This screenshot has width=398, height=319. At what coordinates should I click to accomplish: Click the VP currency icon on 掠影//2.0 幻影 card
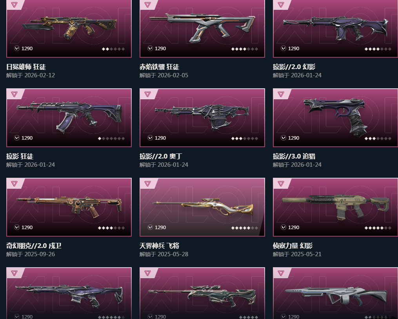tap(283, 48)
